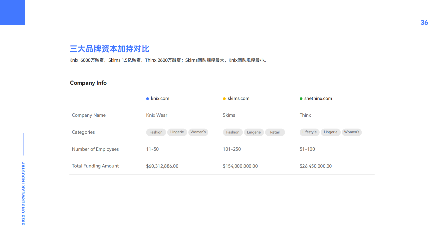Click the blue title 三大品牌资本加持对比

pyautogui.click(x=109, y=49)
